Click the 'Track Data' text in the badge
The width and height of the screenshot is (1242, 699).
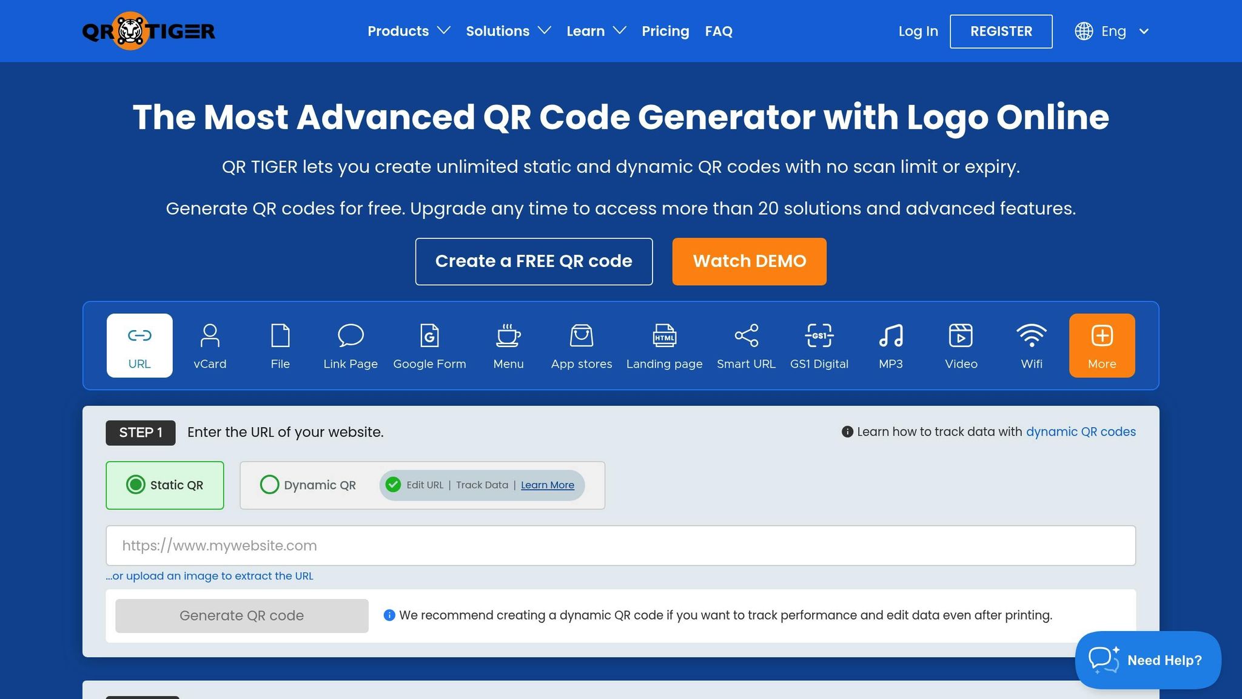(x=482, y=485)
